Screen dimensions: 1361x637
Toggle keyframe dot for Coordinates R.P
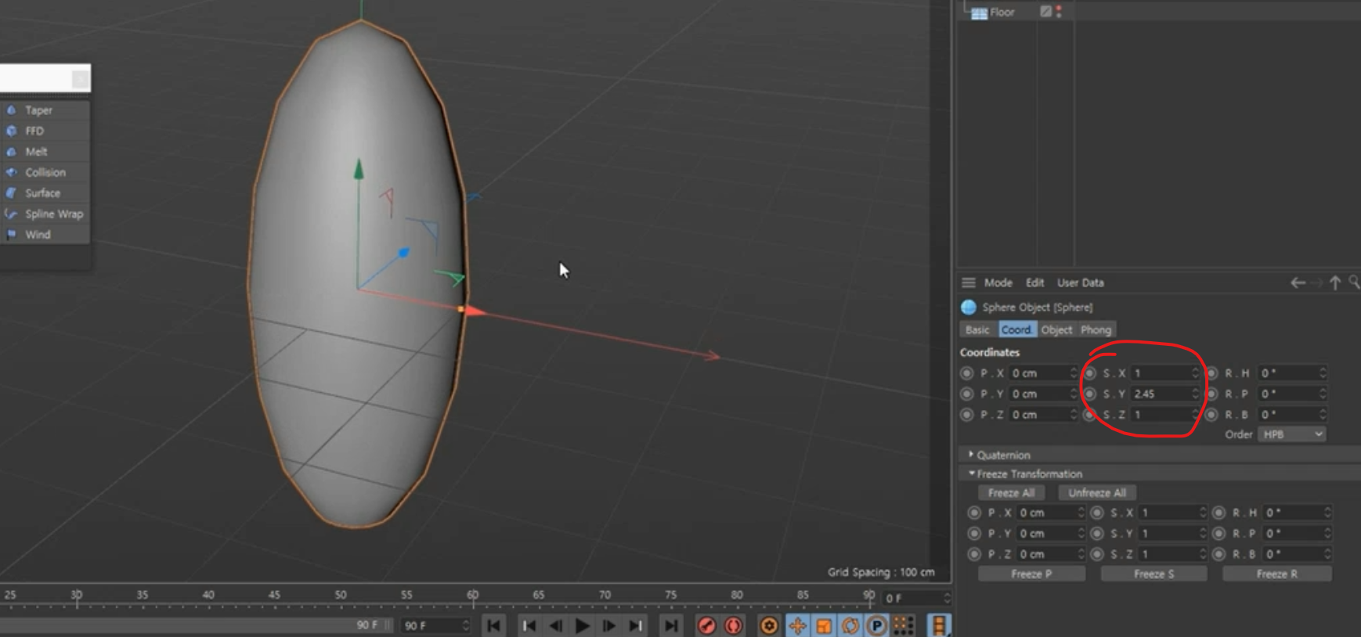tap(1212, 394)
